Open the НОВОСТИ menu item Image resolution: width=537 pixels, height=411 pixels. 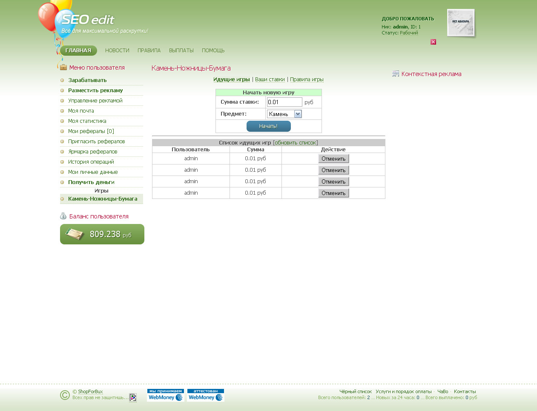[x=117, y=51]
